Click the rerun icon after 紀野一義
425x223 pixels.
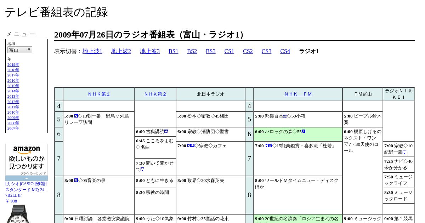point(404,152)
